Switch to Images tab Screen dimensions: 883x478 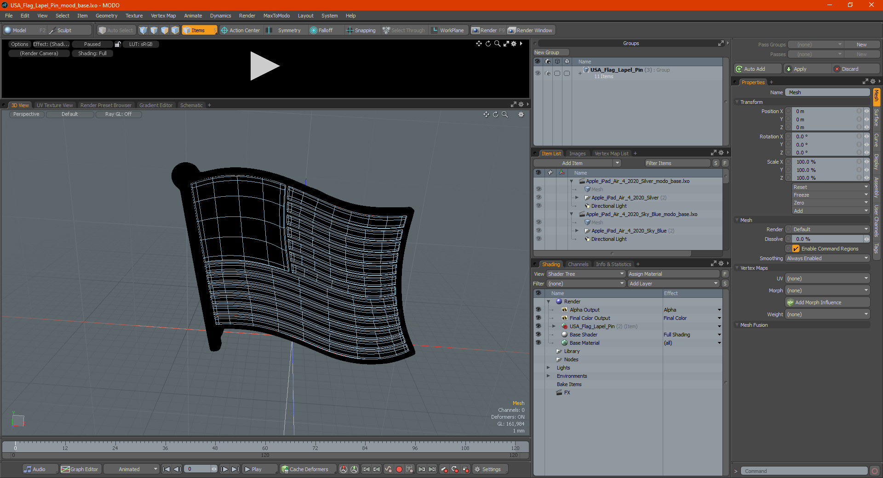click(577, 154)
